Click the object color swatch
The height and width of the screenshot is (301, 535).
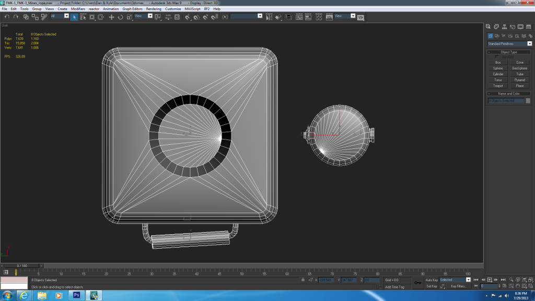528,100
